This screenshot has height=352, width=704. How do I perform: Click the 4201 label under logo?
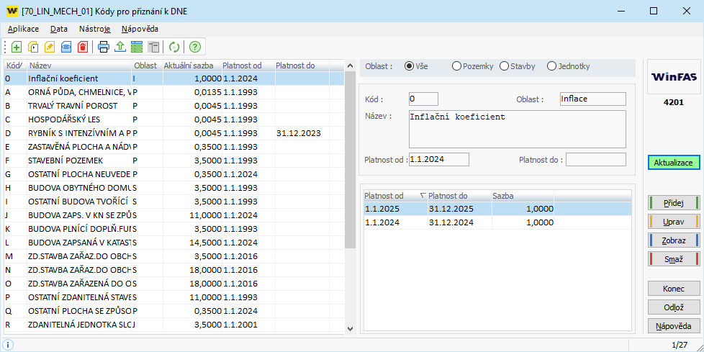click(674, 102)
